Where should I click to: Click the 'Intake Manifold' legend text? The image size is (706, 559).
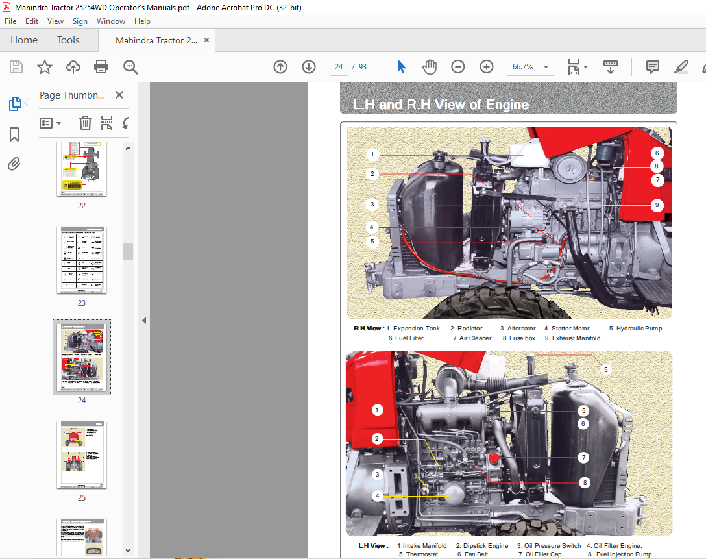425,545
